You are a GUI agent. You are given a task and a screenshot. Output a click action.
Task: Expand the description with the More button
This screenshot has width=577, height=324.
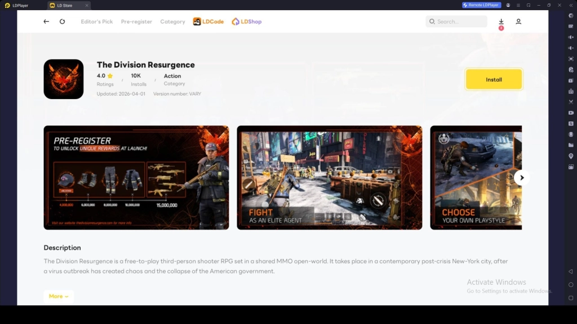pyautogui.click(x=58, y=296)
